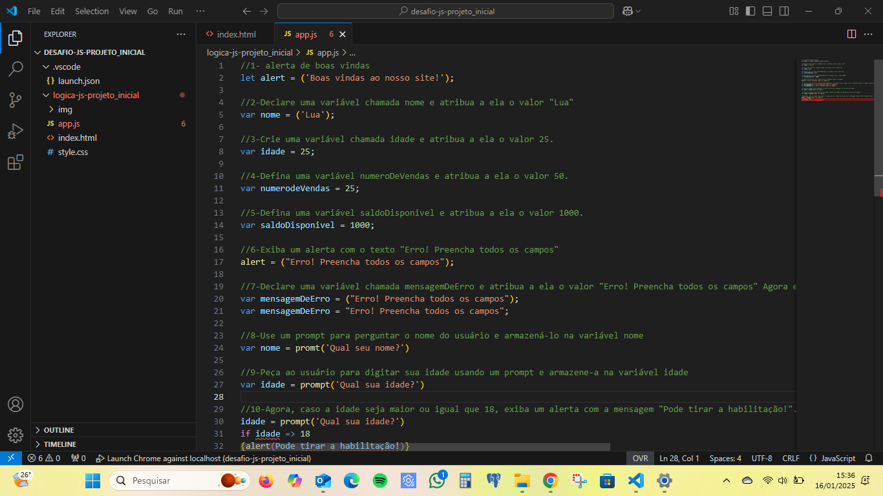Click the Explorer more actions ellipsis
Screen dimensions: 883x496
pyautogui.click(x=181, y=34)
